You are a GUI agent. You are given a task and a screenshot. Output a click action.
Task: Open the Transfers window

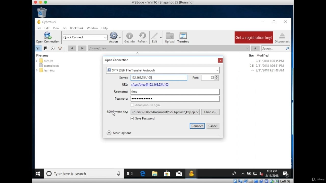tap(183, 37)
